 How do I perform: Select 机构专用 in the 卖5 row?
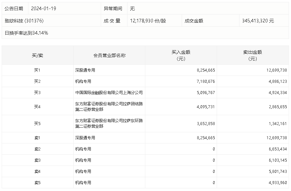click(83, 183)
